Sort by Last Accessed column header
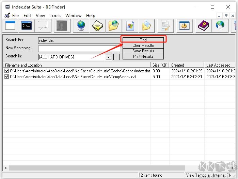 coord(220,65)
